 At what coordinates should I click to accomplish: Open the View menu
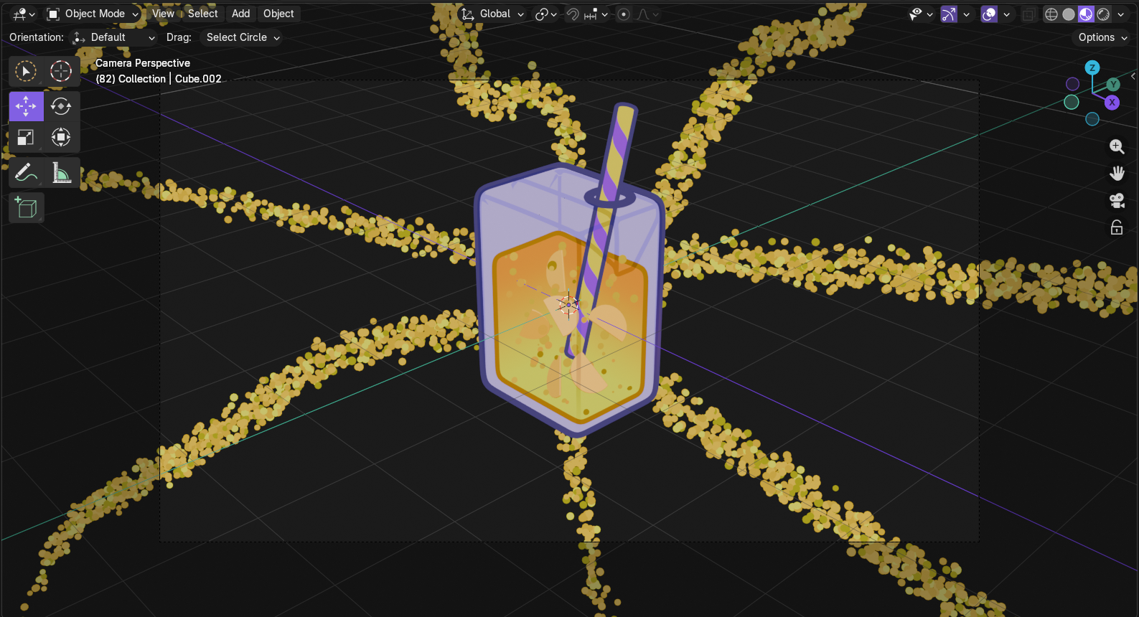(x=163, y=14)
